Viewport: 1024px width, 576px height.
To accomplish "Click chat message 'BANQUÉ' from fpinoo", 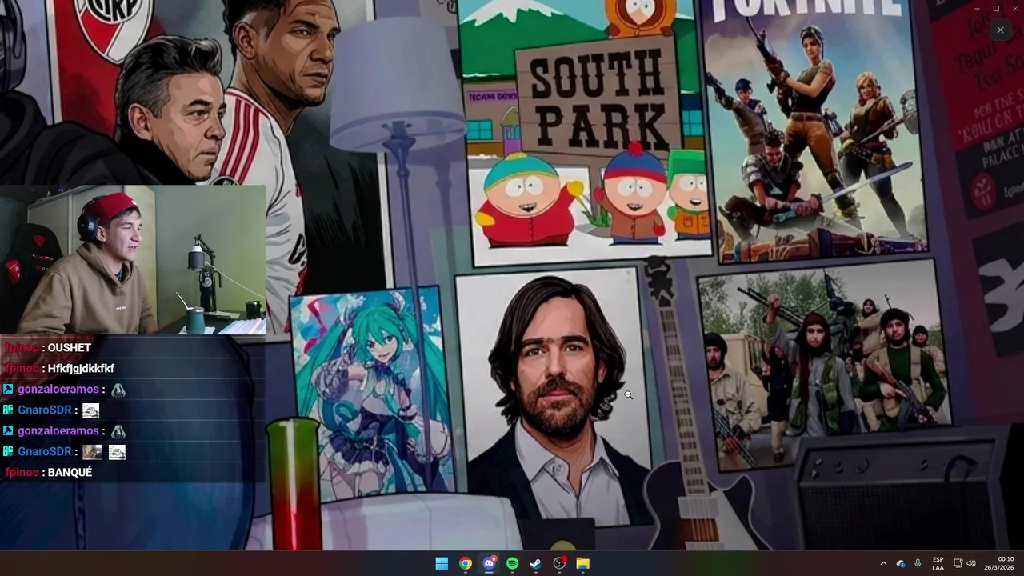I will (x=70, y=472).
